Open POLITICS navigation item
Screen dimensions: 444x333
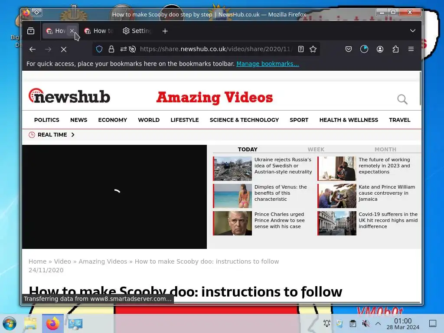[47, 120]
